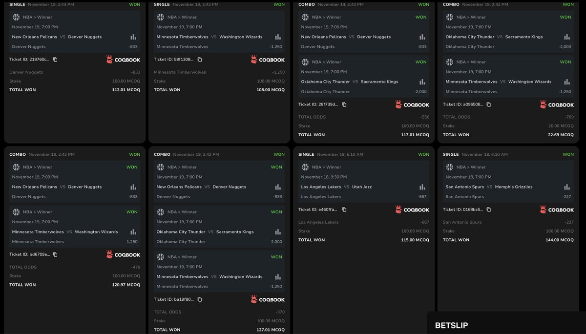The width and height of the screenshot is (586, 334).
Task: Click COQBOOK logo on ticket ba19f80
Action: (268, 299)
